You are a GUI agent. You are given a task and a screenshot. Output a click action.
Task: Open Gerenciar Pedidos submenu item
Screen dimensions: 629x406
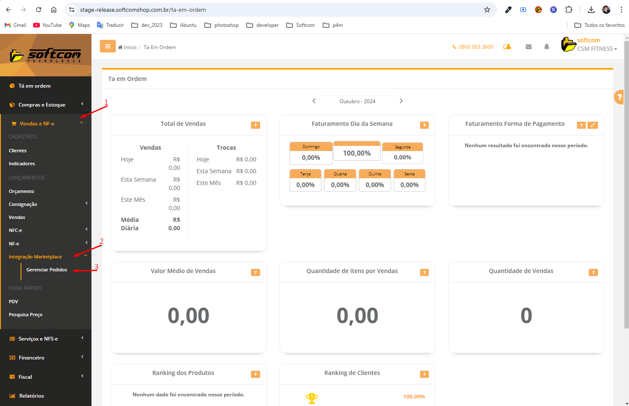47,270
